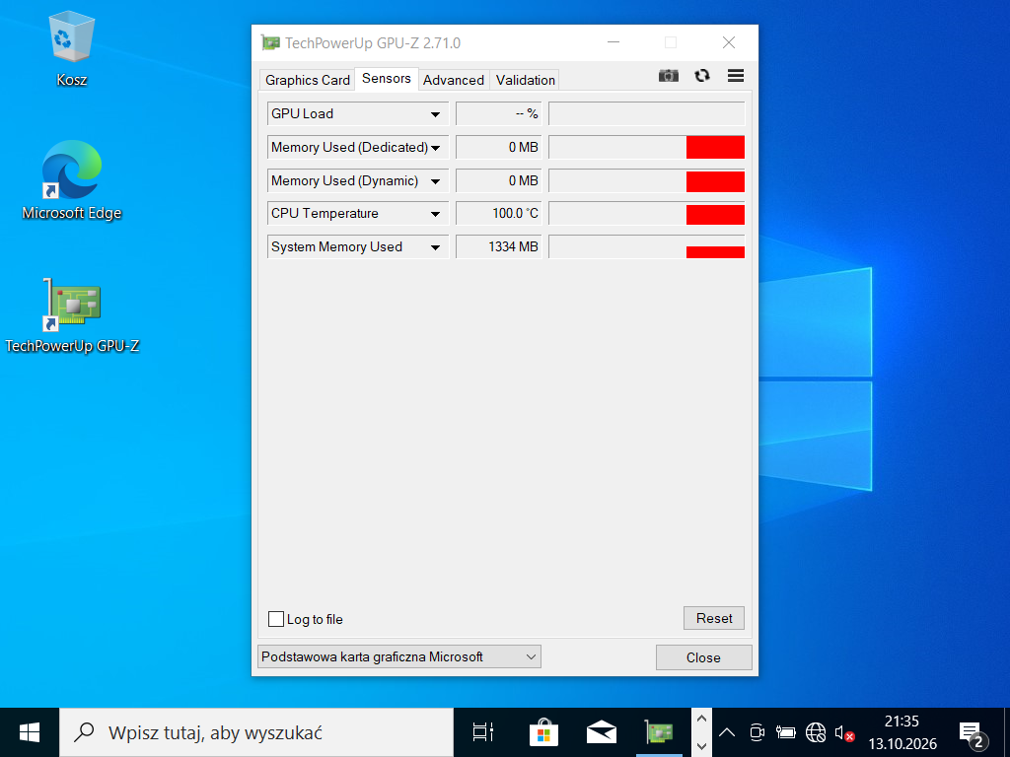Click the Reset button
This screenshot has width=1010, height=757.
(x=714, y=619)
